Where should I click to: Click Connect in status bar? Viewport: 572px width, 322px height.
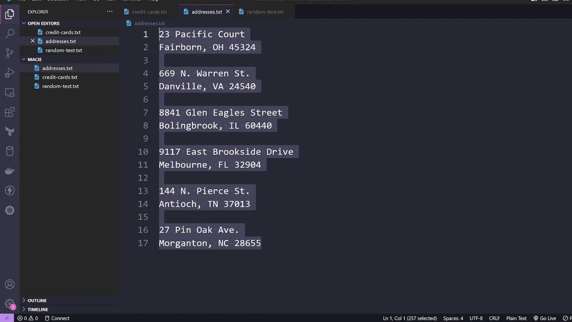point(57,318)
